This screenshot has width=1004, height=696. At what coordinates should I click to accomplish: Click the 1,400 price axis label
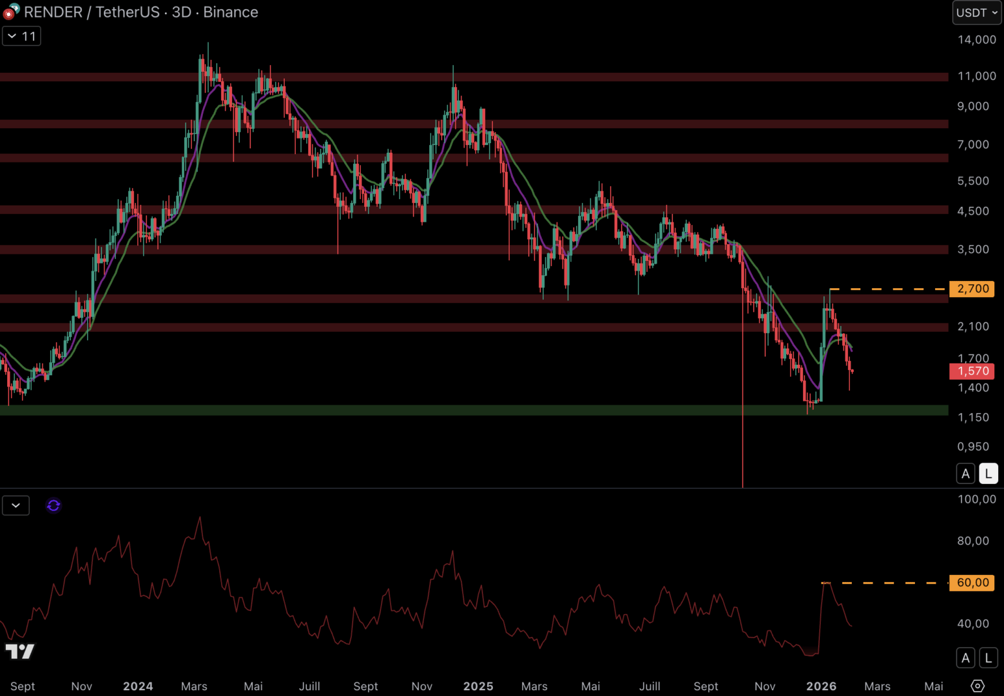[973, 387]
